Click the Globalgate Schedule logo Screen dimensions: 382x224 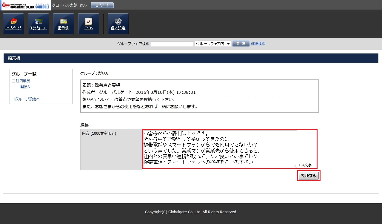coord(26,5)
